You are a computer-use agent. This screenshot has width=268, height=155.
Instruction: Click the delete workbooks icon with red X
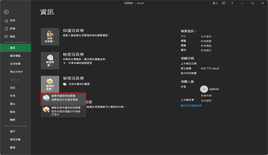pyautogui.click(x=46, y=110)
